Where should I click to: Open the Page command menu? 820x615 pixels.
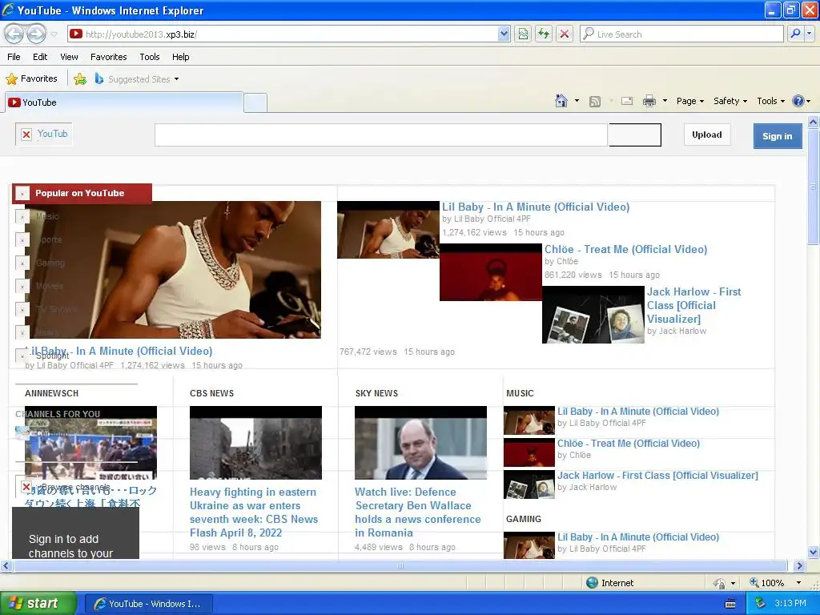coord(689,101)
